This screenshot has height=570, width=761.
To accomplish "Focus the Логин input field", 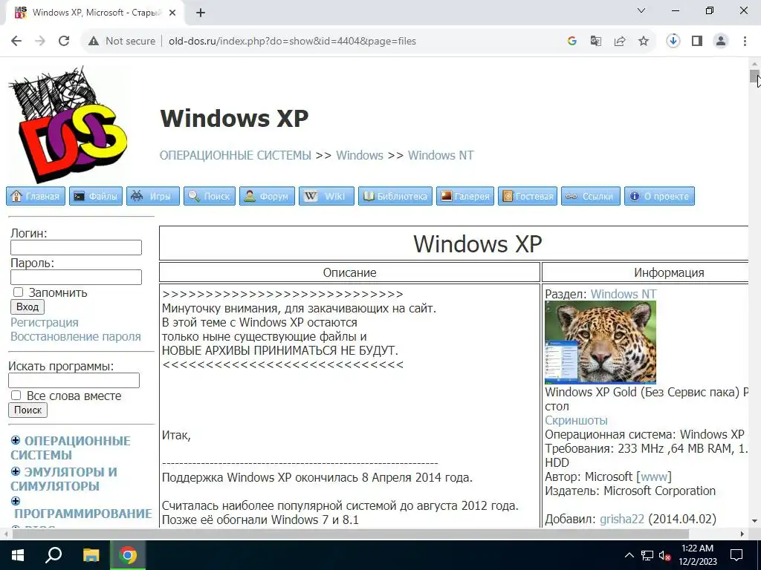I will (x=77, y=248).
